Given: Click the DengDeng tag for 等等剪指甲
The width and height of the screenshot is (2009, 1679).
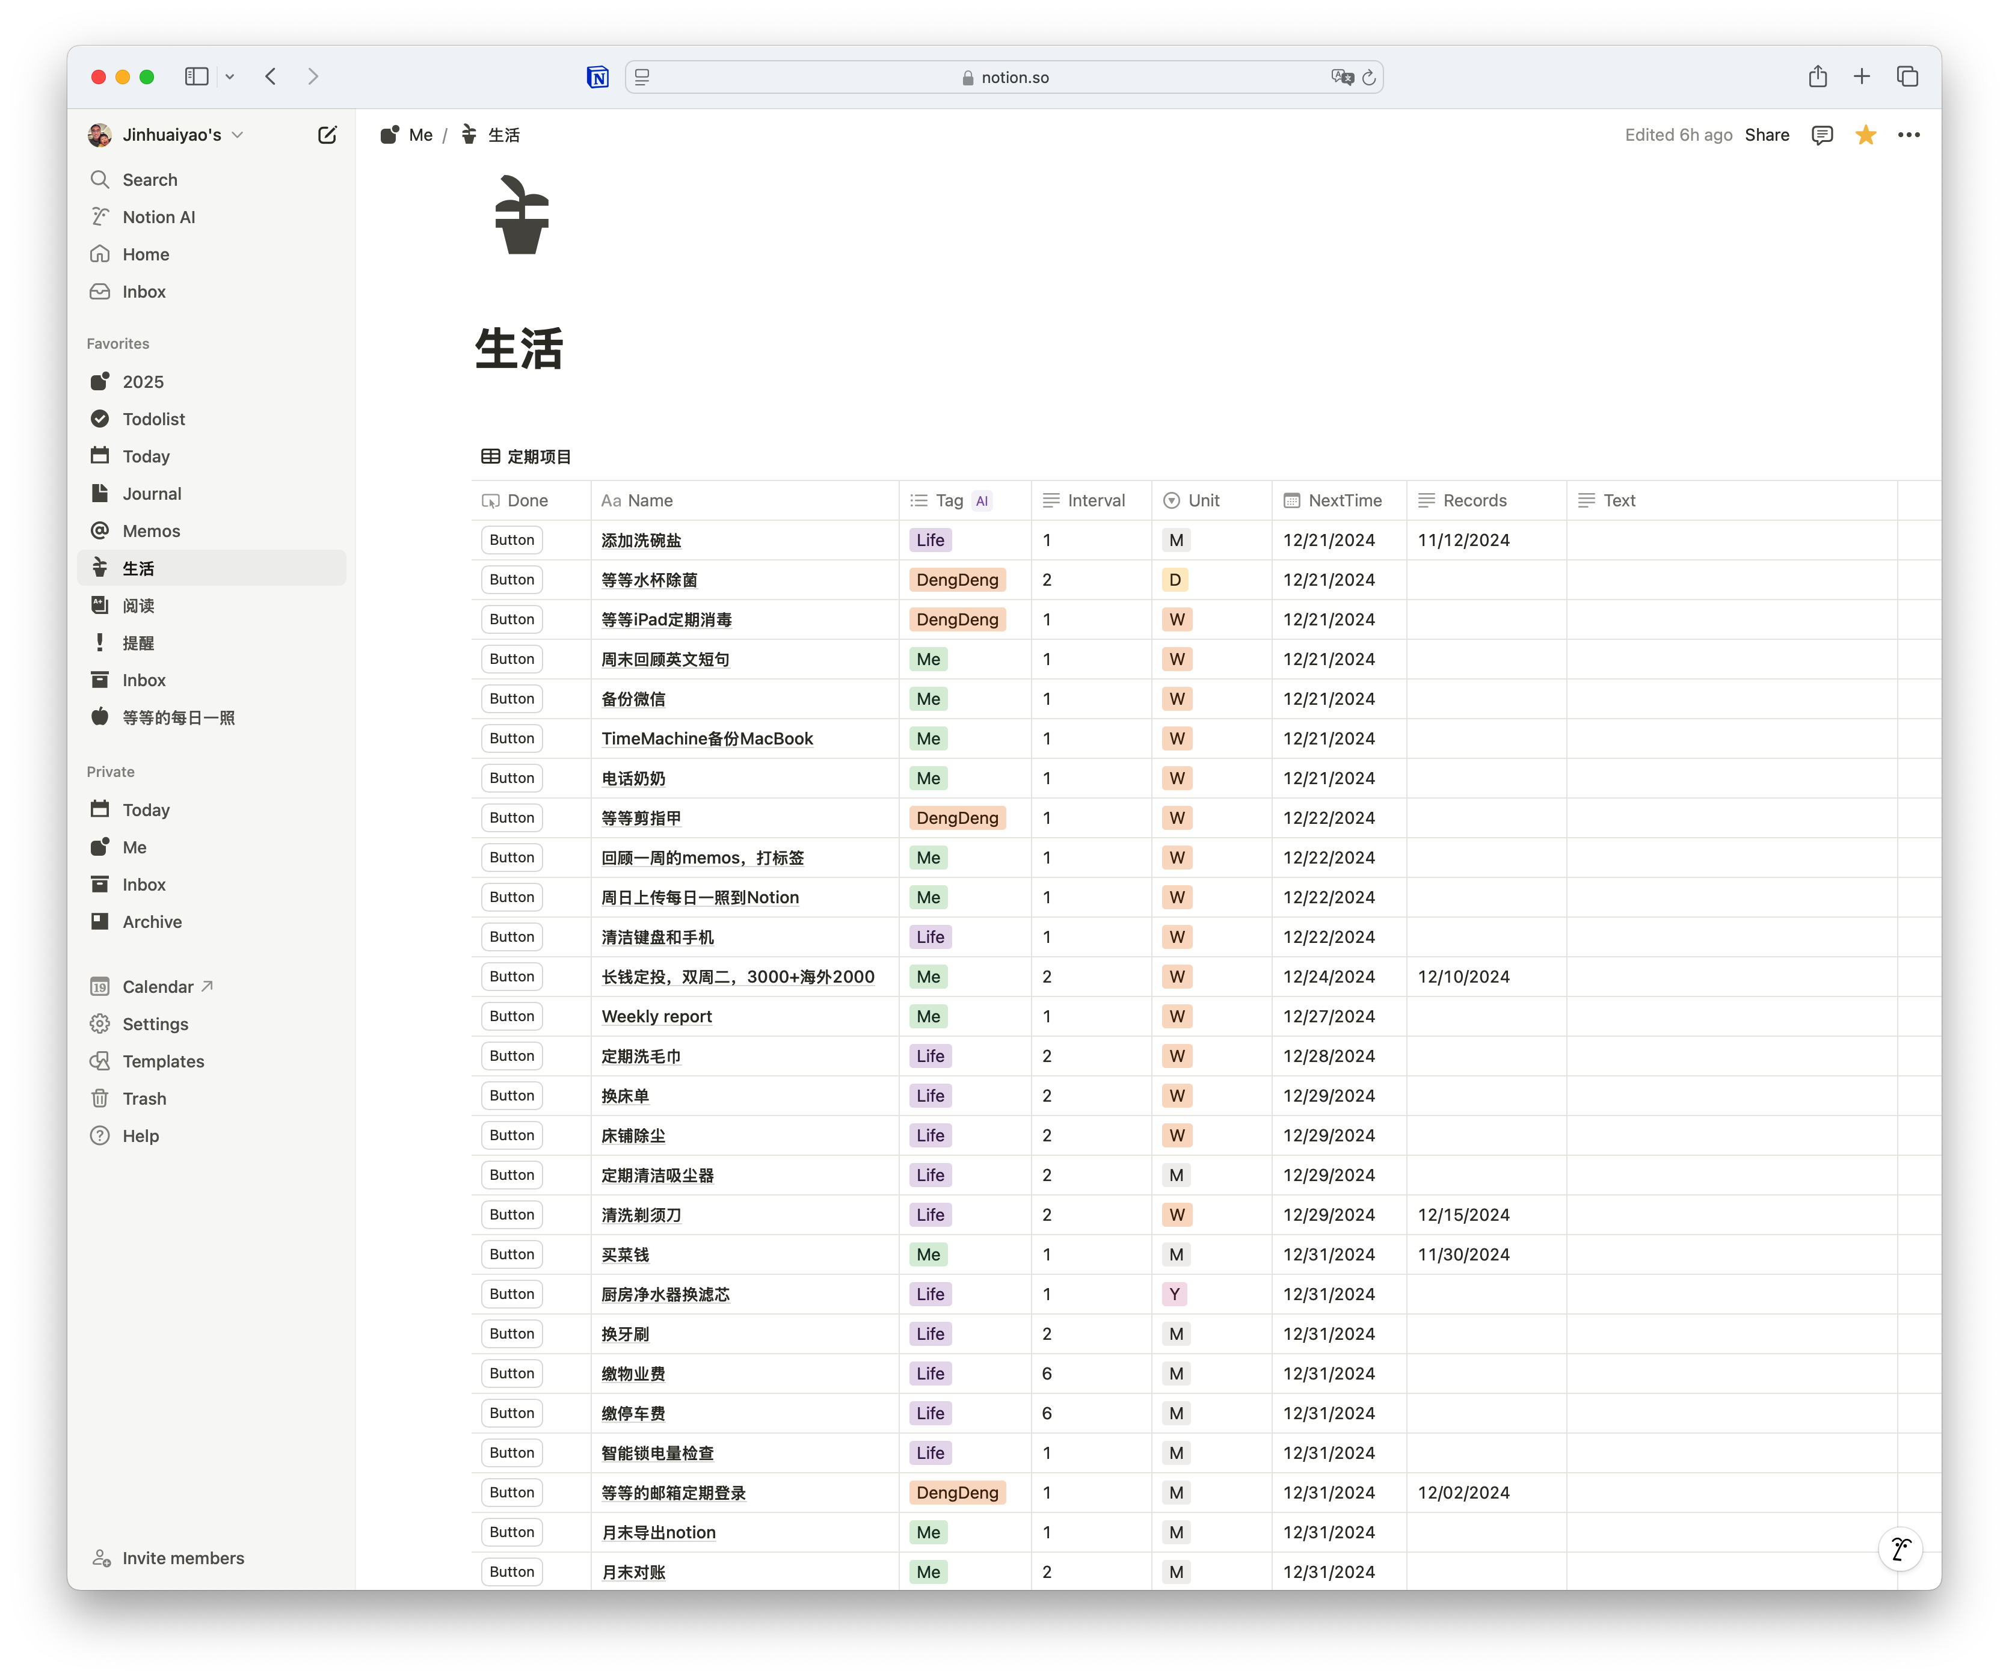Looking at the screenshot, I should pyautogui.click(x=956, y=818).
